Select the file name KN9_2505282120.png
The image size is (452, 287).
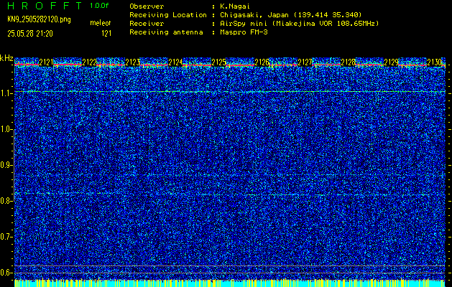tap(39, 19)
